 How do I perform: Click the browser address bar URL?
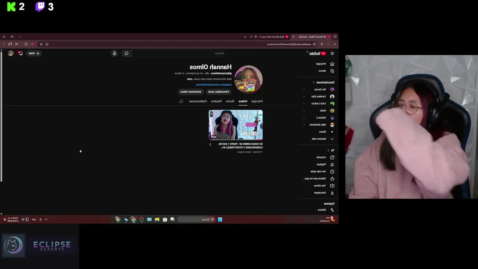point(289,44)
